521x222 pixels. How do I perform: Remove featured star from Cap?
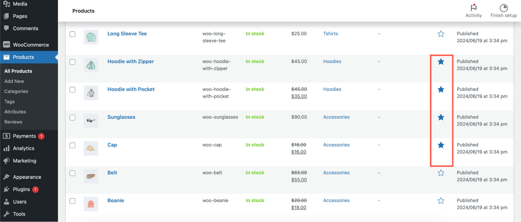pos(441,145)
